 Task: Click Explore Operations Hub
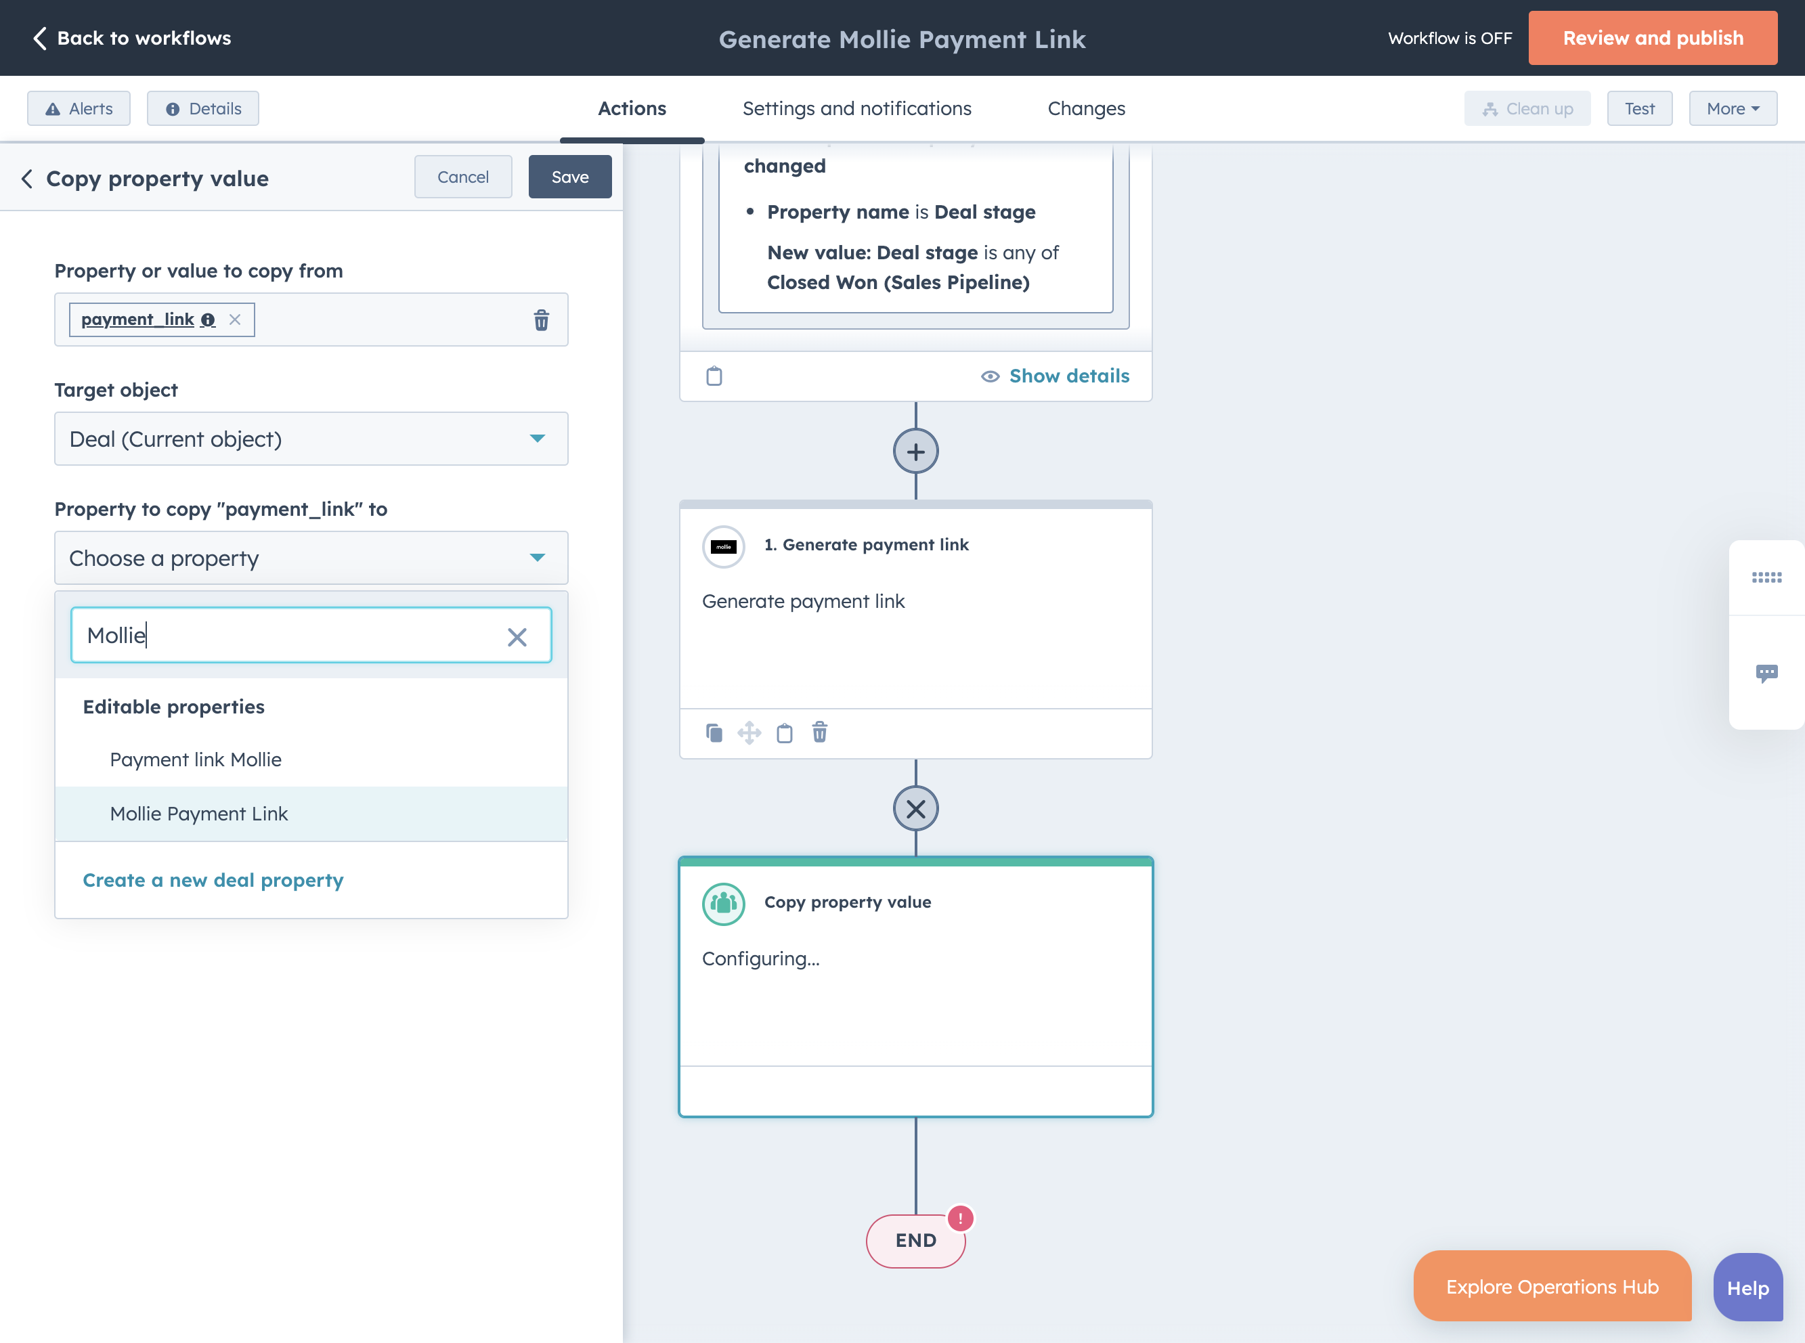point(1552,1286)
